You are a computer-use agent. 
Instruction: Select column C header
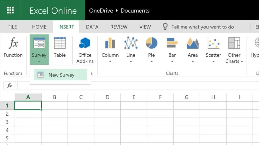click(81, 97)
